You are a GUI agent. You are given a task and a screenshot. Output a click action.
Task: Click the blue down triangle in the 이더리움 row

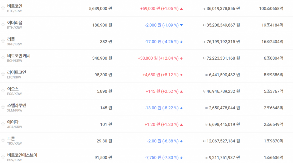tap(181, 25)
